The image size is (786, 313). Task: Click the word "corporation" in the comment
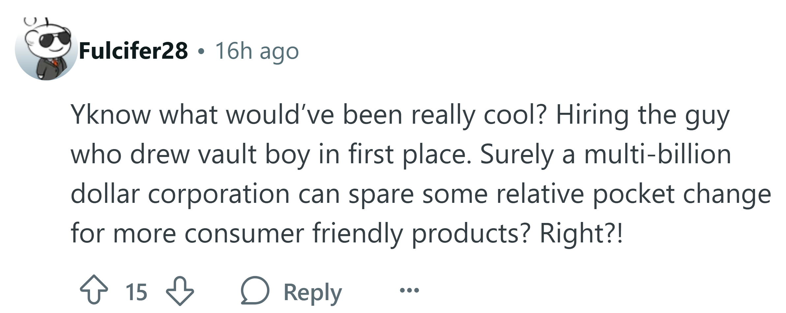219,194
